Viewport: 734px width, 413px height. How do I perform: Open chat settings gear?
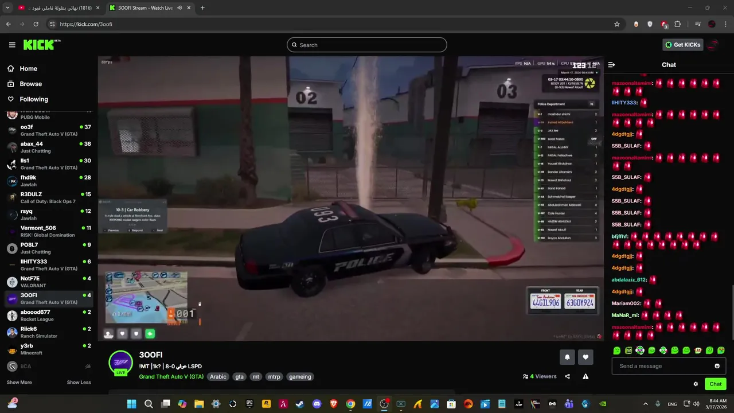pos(696,384)
